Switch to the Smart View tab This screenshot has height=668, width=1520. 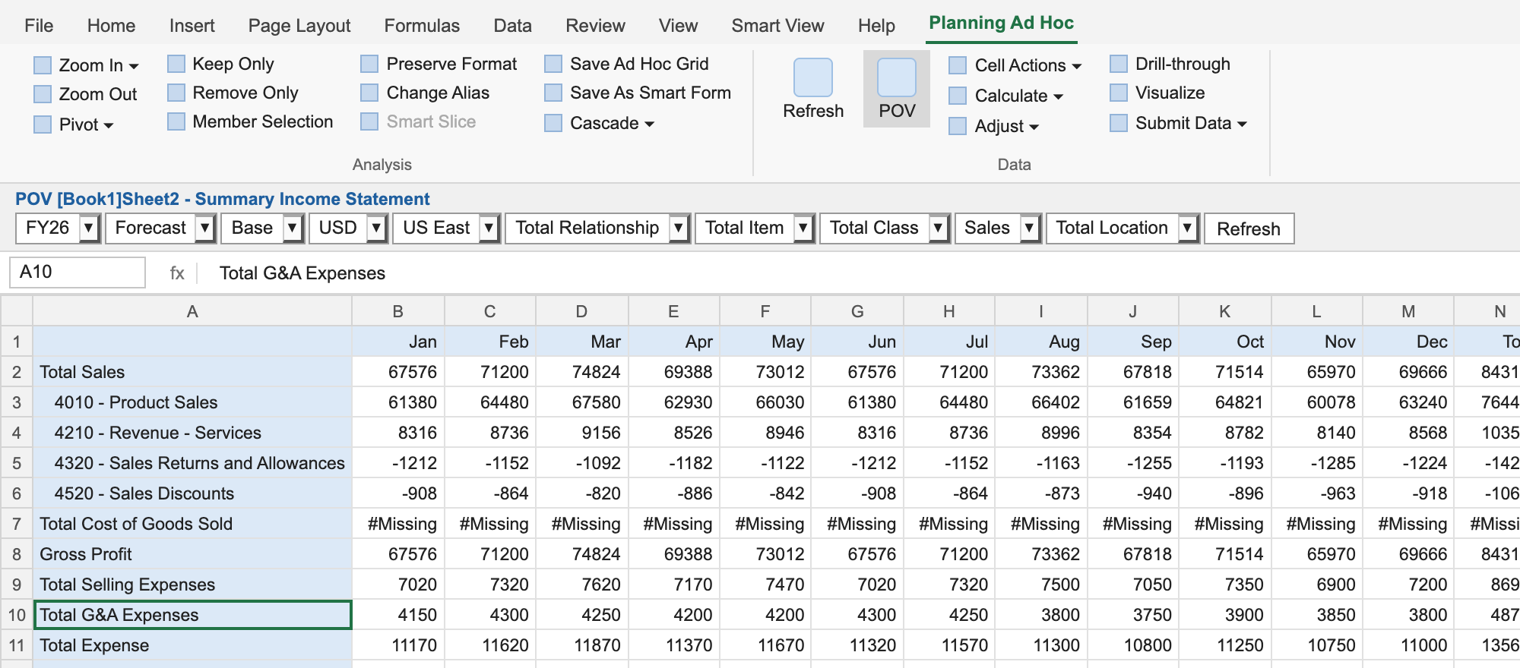tap(777, 26)
